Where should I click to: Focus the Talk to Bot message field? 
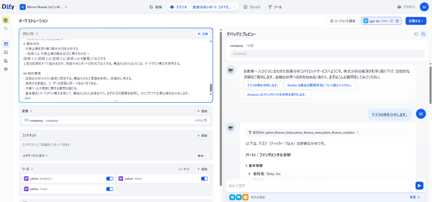tap(321, 186)
